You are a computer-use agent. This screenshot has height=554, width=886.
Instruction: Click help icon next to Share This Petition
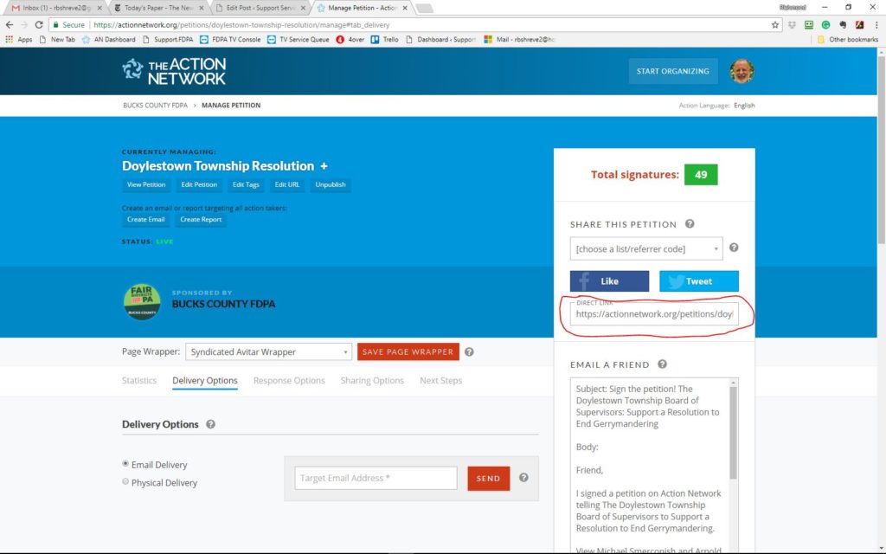690,224
